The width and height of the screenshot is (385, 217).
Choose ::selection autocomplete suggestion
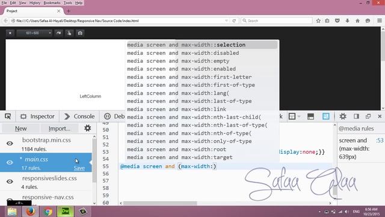[x=202, y=45]
